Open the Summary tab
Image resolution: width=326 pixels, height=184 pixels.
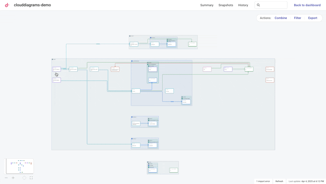pos(207,5)
